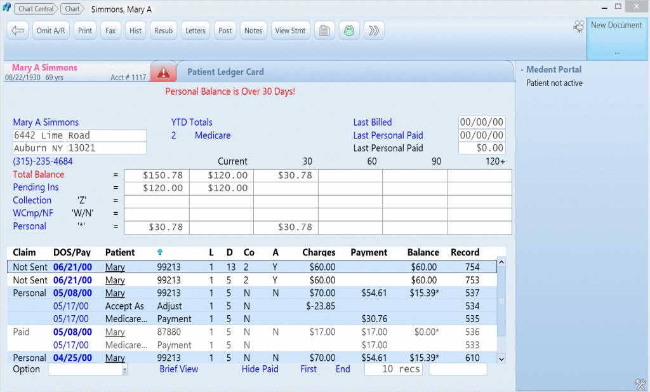Viewport: 650px width, 392px height.
Task: Click the records count input field
Action: (393, 368)
